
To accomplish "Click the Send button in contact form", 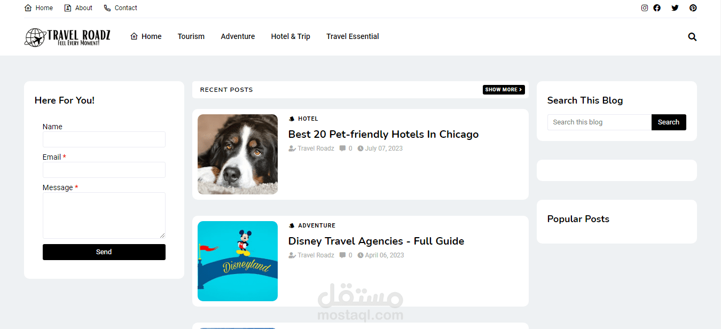I will (x=104, y=252).
